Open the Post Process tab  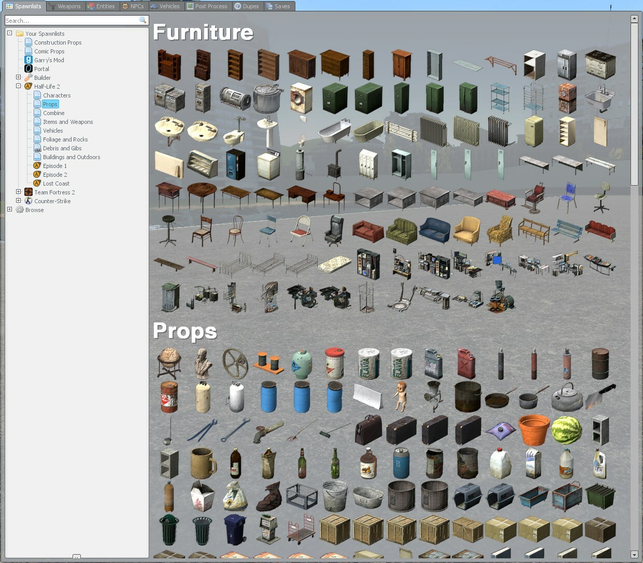[x=207, y=6]
